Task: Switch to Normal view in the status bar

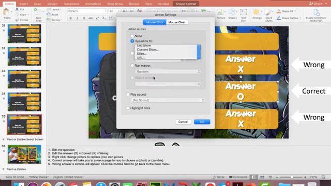Action: click(254, 177)
